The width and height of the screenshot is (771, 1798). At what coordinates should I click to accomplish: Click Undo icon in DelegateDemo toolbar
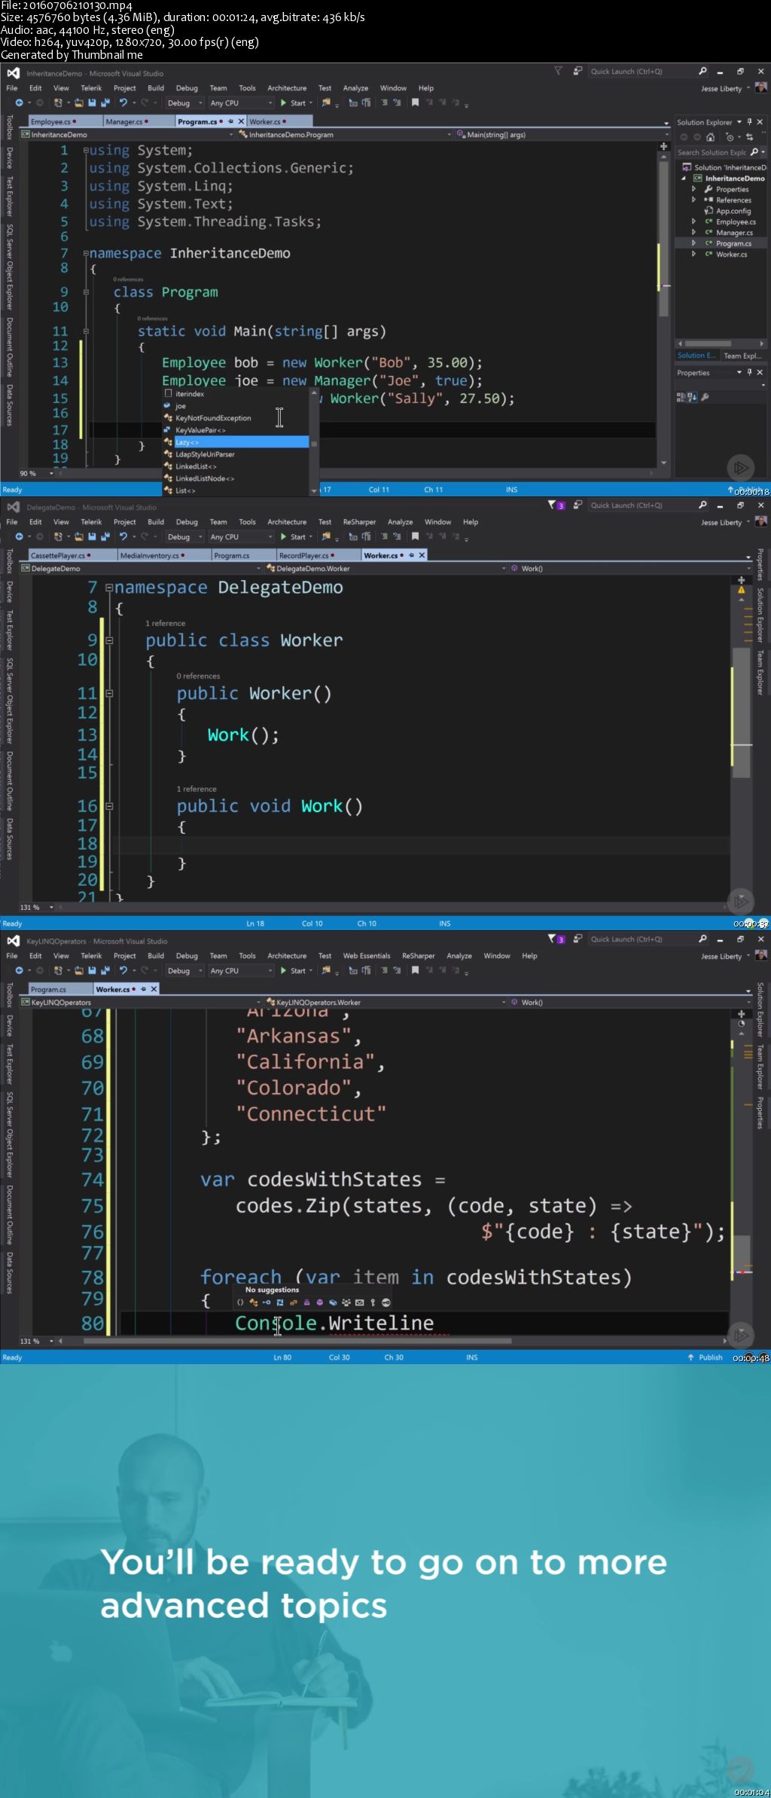(123, 537)
